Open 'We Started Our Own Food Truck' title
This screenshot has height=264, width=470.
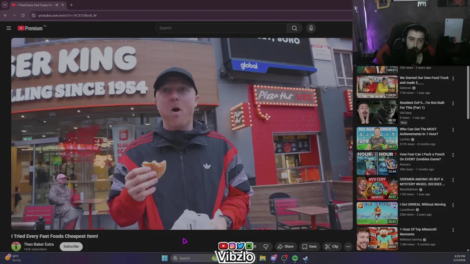424,80
